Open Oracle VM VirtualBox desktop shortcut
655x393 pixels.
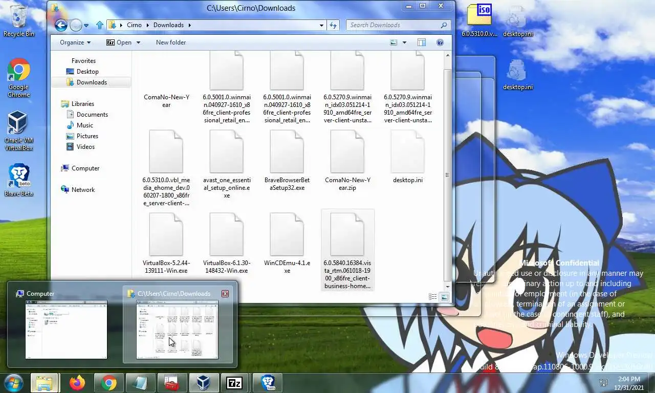pos(19,132)
